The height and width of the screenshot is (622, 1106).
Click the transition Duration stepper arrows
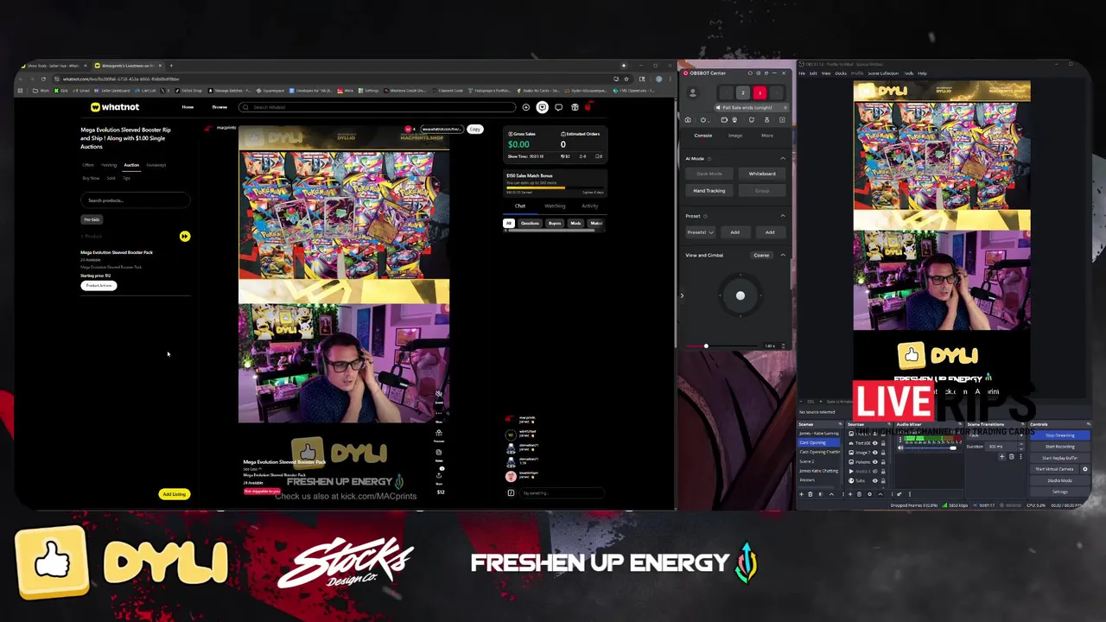(x=1021, y=447)
